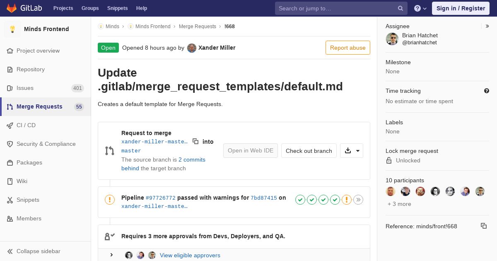Click View eligible approvers link
The image size is (497, 261).
click(190, 255)
